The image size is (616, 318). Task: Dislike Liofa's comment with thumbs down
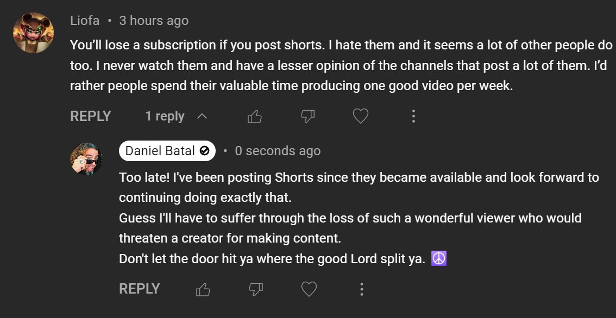[x=307, y=117]
